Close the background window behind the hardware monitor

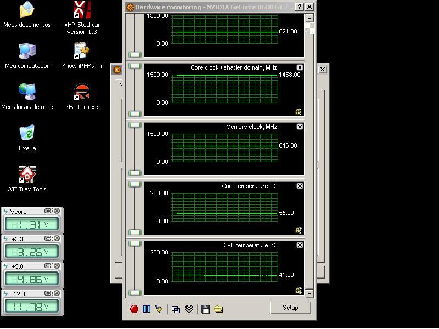(x=323, y=70)
